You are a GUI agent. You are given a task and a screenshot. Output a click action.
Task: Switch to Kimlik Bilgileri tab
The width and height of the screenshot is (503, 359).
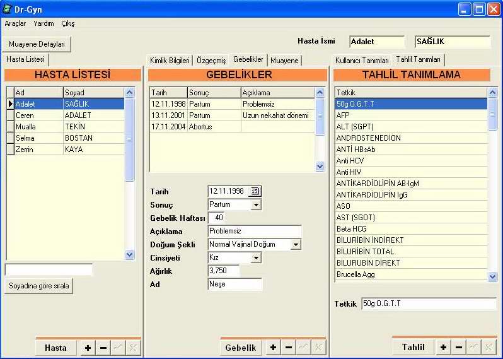(170, 61)
